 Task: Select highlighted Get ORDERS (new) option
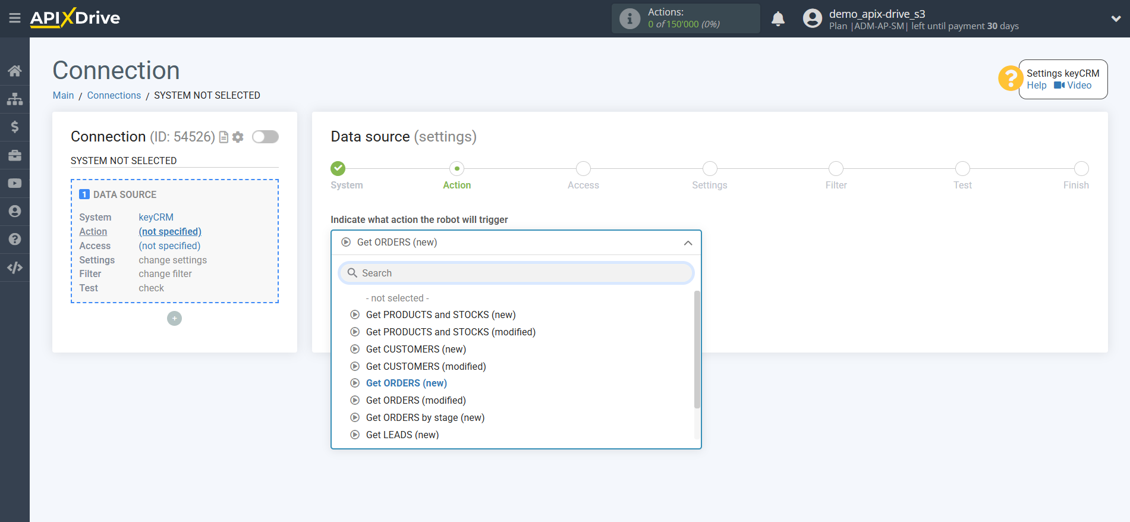406,383
